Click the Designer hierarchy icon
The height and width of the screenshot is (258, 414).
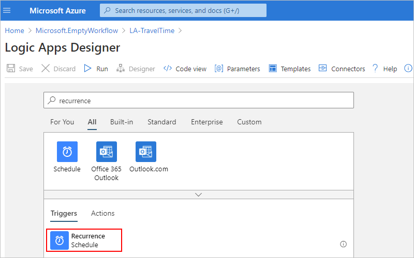(x=121, y=69)
